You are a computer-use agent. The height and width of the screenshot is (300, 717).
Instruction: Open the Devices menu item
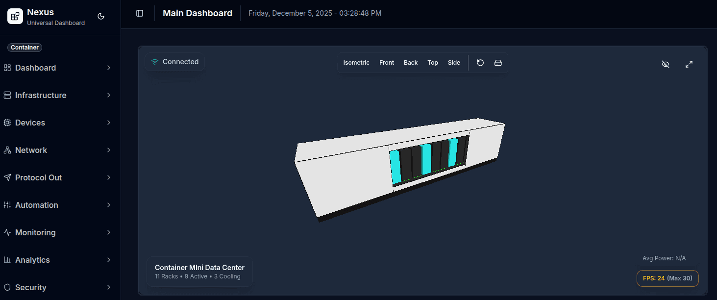30,123
